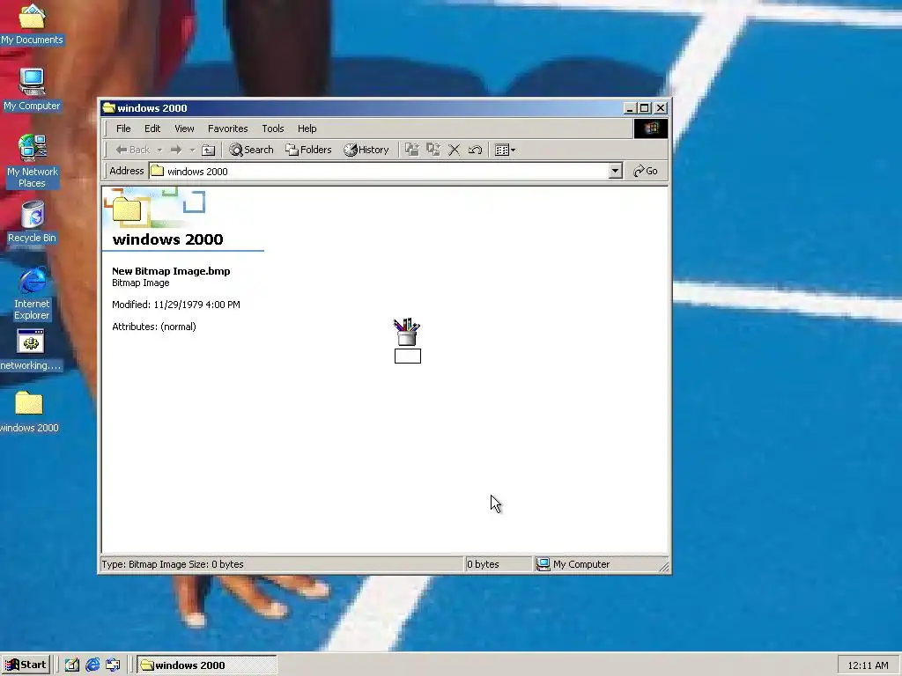Select My Computer desktop icon
Image resolution: width=902 pixels, height=676 pixels.
(32, 90)
